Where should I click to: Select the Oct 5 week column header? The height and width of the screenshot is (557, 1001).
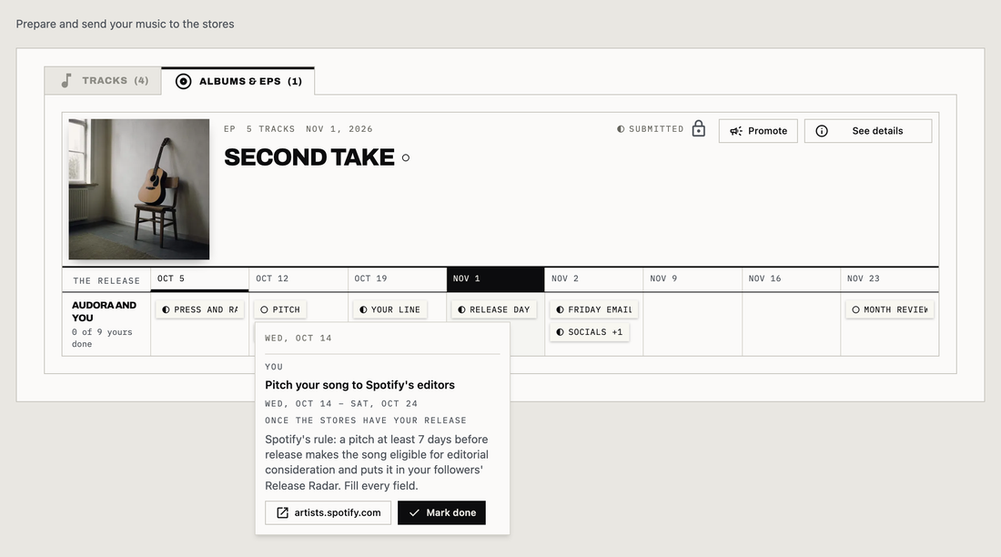pyautogui.click(x=200, y=278)
